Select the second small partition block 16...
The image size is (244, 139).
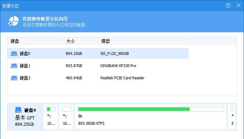[66, 117]
